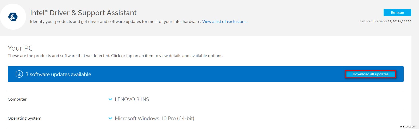This screenshot has width=419, height=129.
Task: Click the 'Last scan:' label
Action: 366,21
